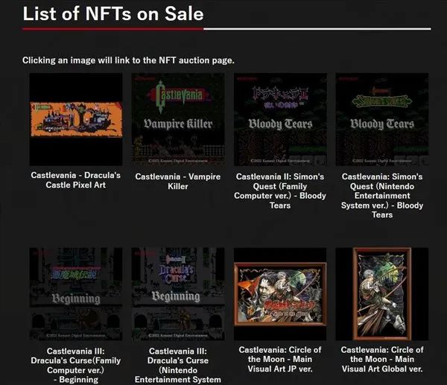Open Circle of the Moon JP framed artwork
This screenshot has width=447, height=385.
[x=280, y=294]
